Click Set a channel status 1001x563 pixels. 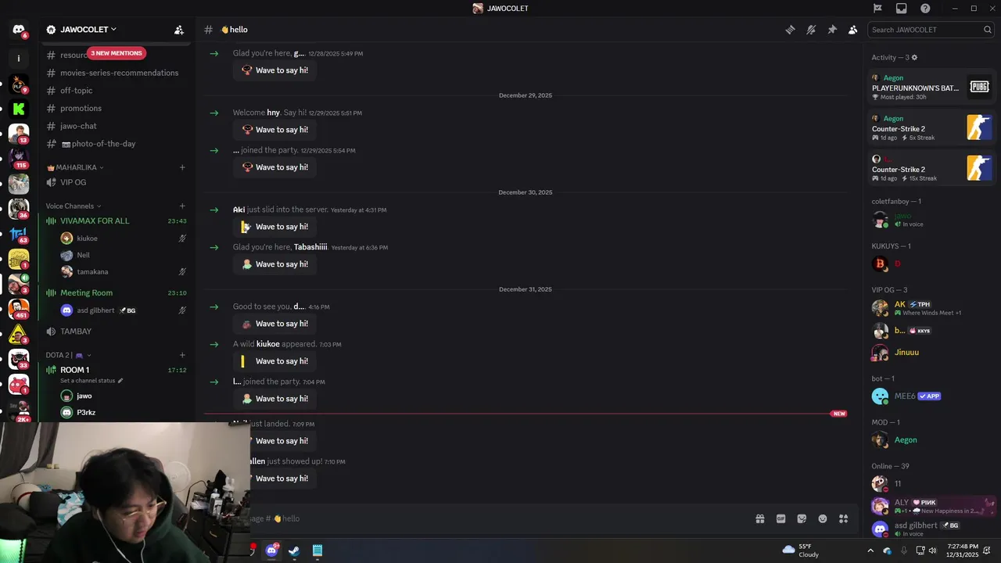[91, 381]
